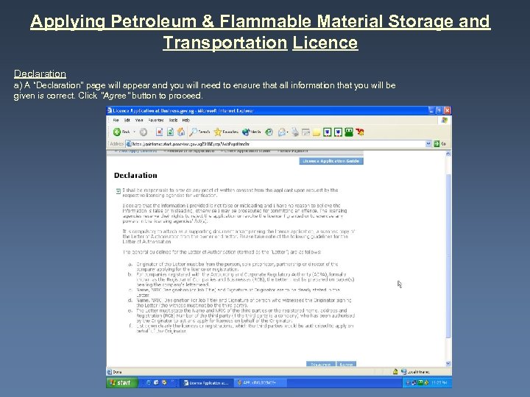Click the History icon in toolbar
Screen dimensions: 530x397
[269, 132]
